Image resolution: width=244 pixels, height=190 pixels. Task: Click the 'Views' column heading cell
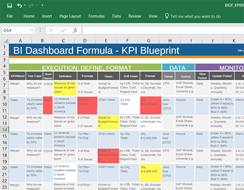point(108,76)
